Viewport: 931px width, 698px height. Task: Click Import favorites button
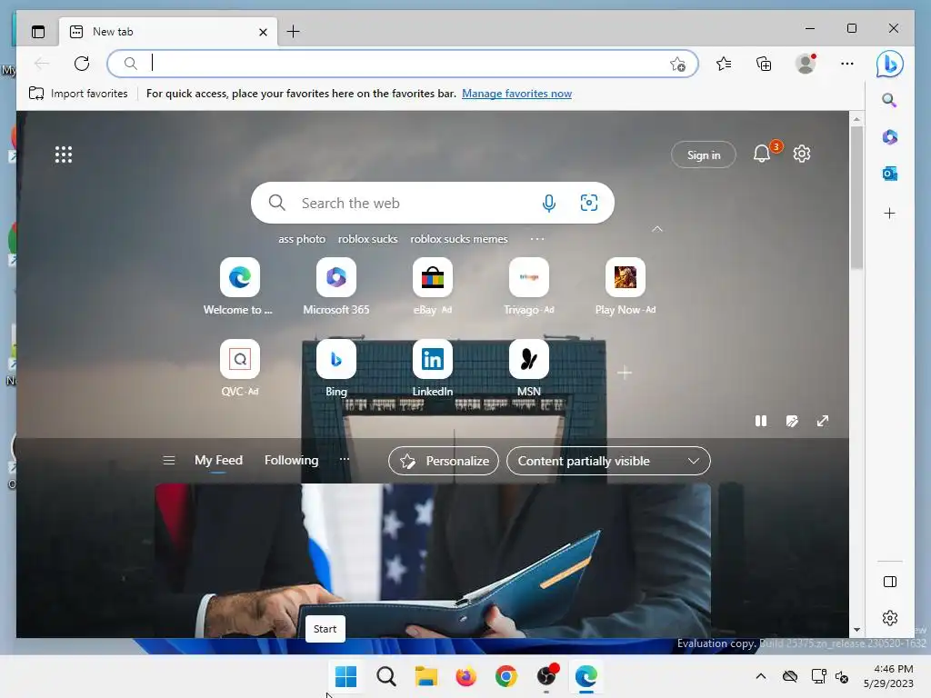tap(78, 94)
